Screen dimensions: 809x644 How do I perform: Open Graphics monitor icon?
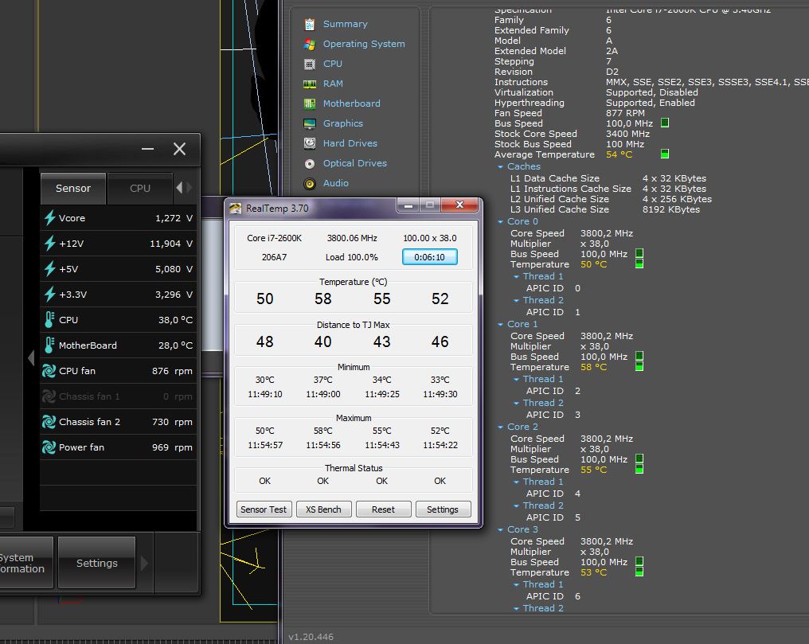click(x=310, y=123)
